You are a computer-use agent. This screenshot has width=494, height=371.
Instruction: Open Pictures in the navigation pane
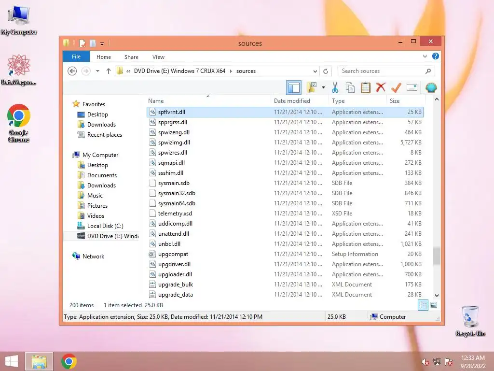[x=97, y=206]
